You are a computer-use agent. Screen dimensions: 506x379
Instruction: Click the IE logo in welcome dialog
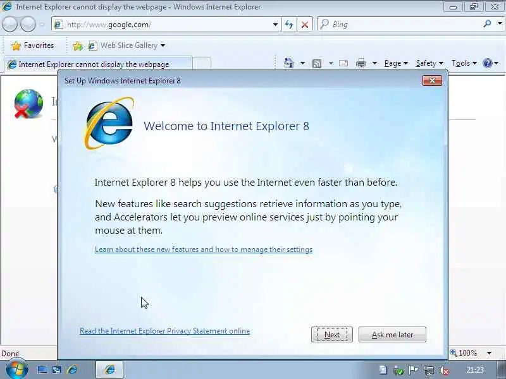[109, 123]
